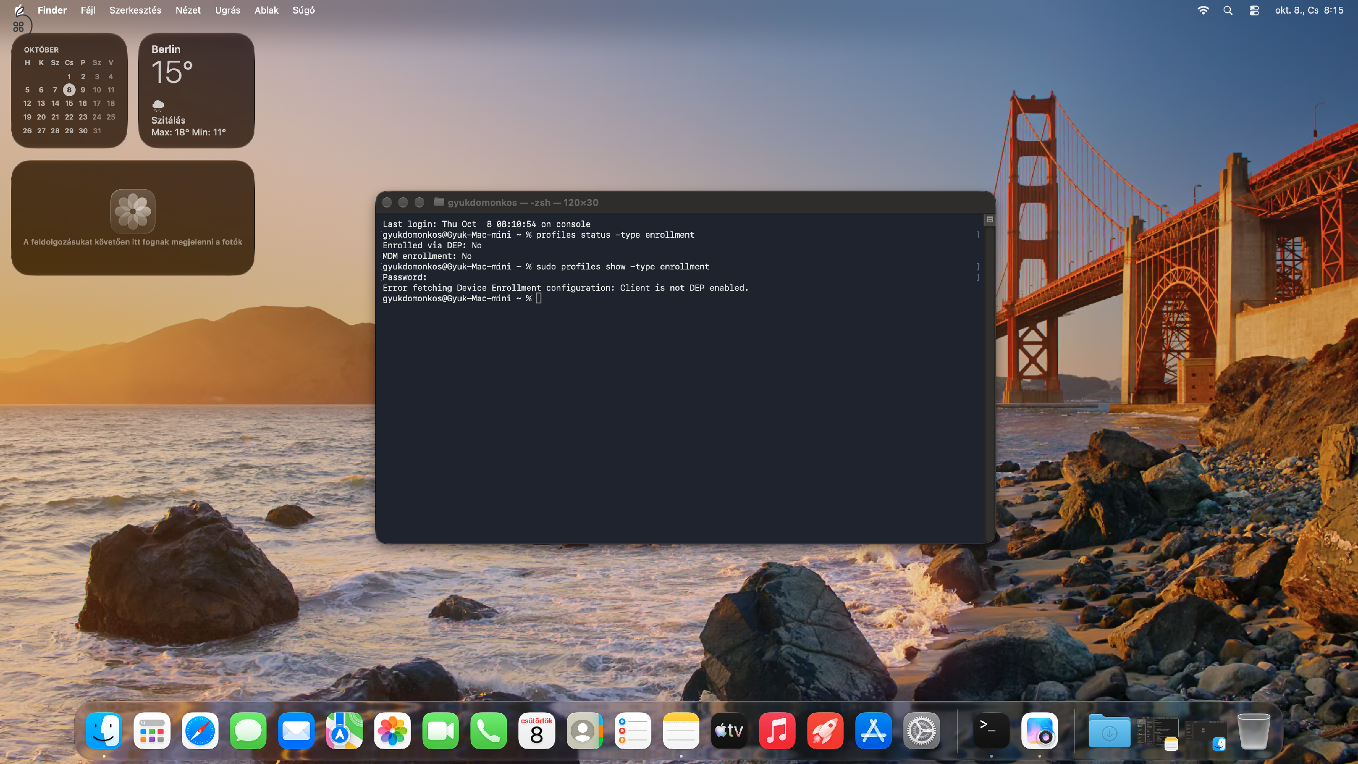Open Photos app in the dock
The width and height of the screenshot is (1358, 764).
[392, 731]
